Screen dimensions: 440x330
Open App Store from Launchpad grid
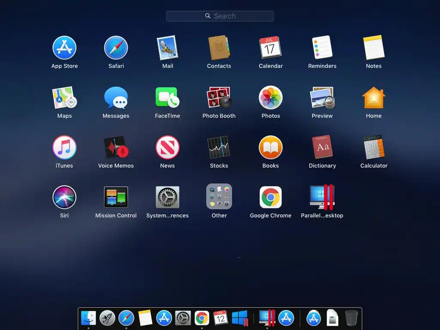click(x=64, y=48)
